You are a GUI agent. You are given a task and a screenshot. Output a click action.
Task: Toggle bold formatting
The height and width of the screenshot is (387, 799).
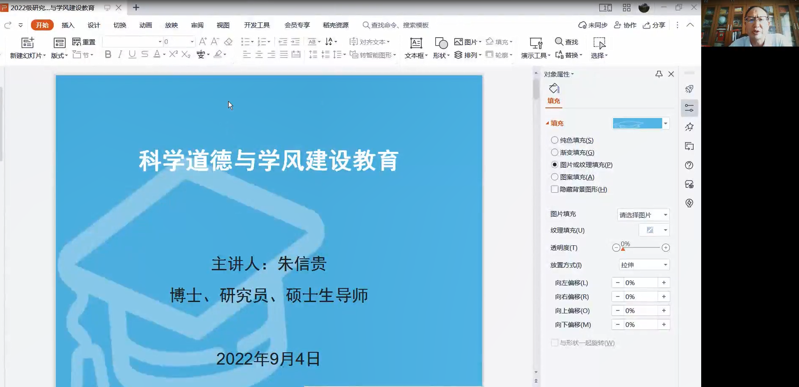pyautogui.click(x=108, y=54)
